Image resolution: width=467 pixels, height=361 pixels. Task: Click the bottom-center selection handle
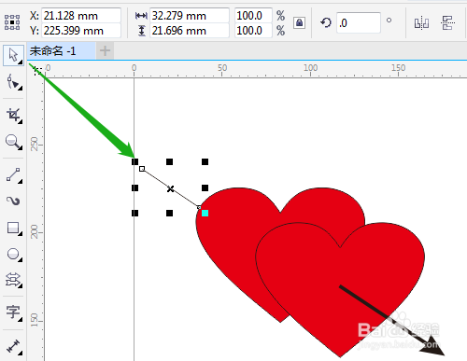169,213
